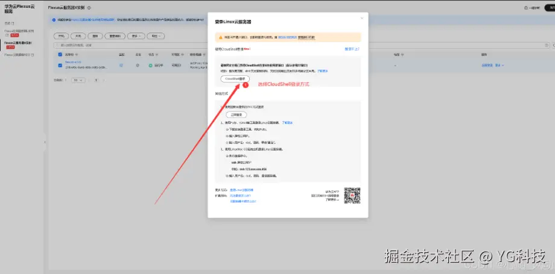Click the refresh icon beside search bar
This screenshot has height=274, width=555.
point(553,45)
